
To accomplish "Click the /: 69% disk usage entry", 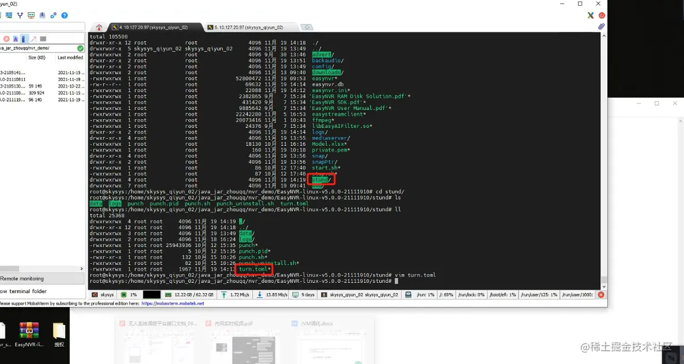I will 446,295.
